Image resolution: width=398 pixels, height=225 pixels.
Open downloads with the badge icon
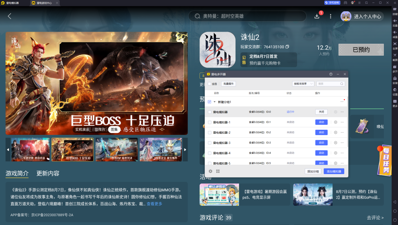317,16
